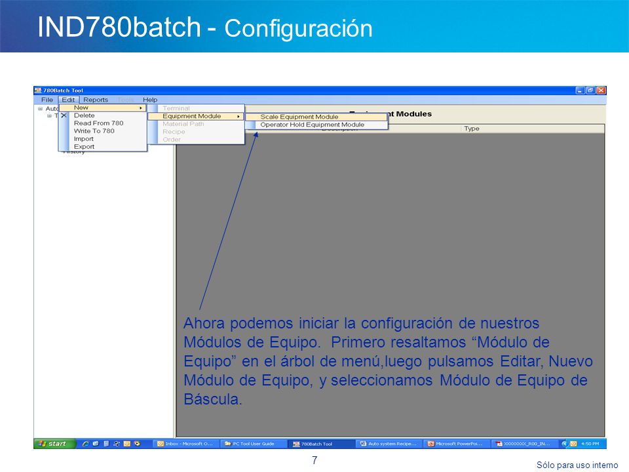The height and width of the screenshot is (472, 629).
Task: Click the 780Batch Tool title bar icon
Action: point(38,90)
